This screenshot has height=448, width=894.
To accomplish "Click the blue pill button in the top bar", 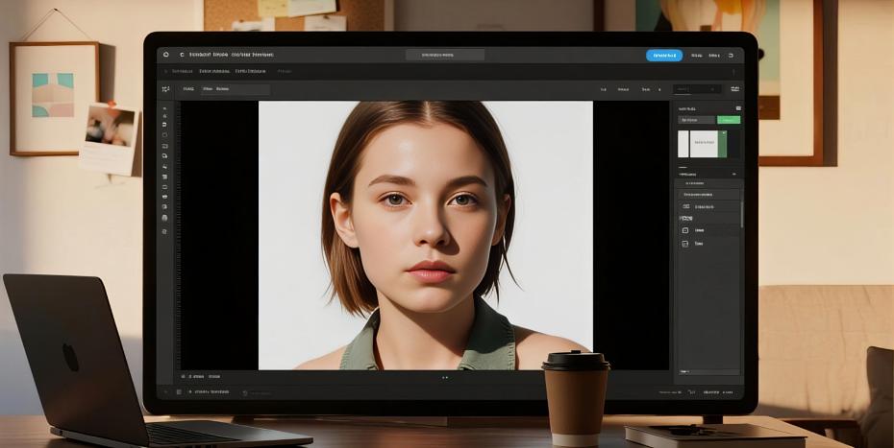I will point(663,56).
